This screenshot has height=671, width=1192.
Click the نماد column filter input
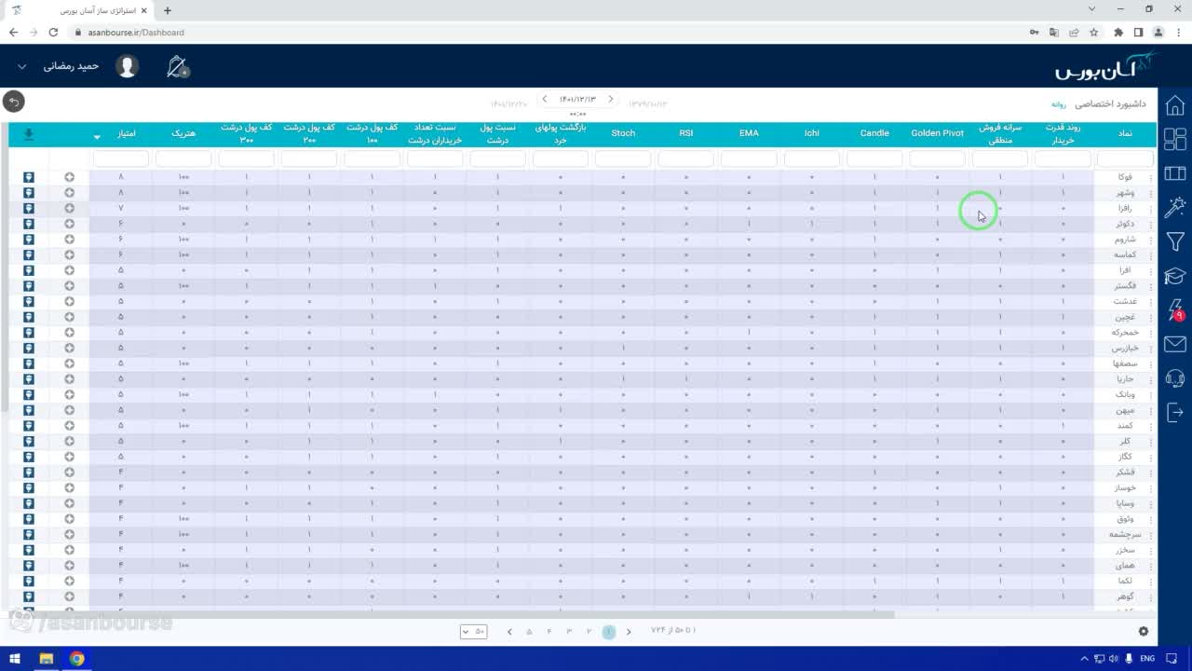click(1125, 159)
